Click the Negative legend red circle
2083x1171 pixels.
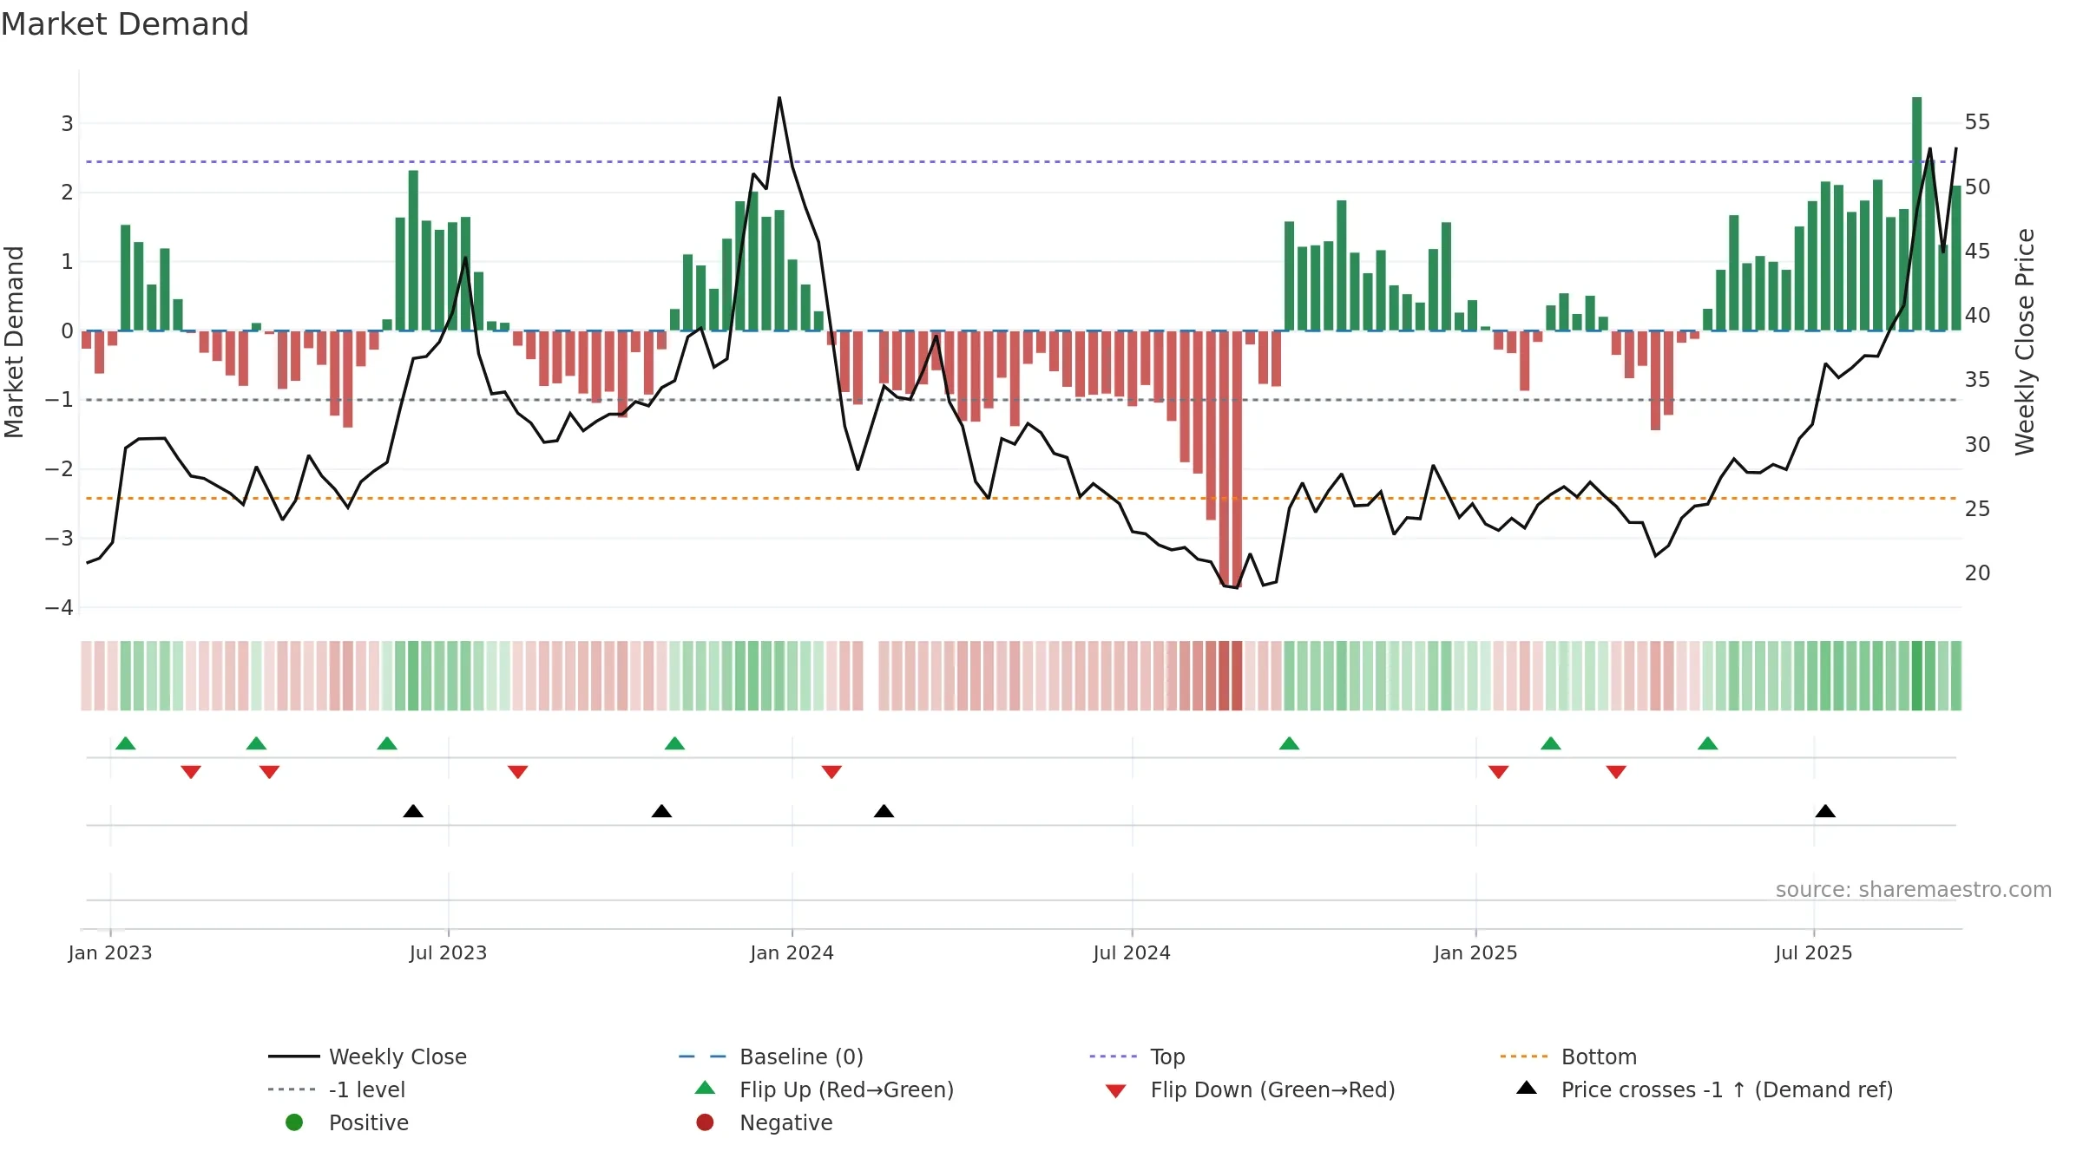click(x=705, y=1122)
